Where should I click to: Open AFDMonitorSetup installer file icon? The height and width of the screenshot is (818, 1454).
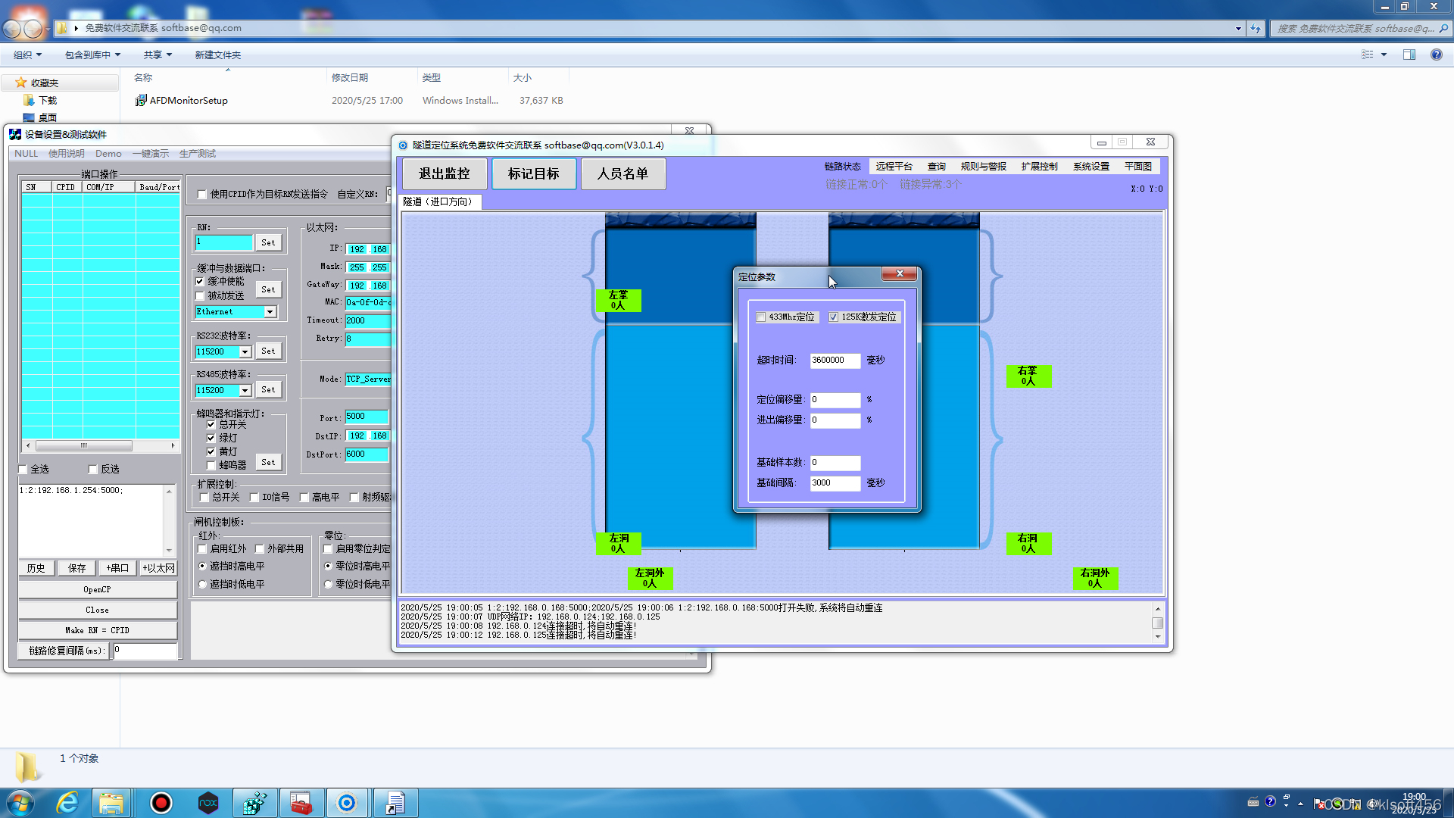[141, 100]
